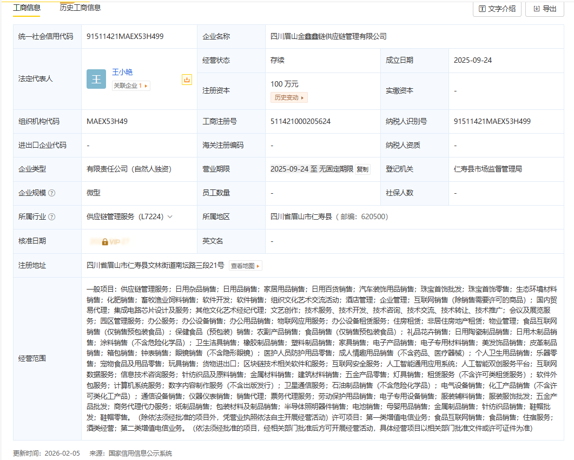Image resolution: width=574 pixels, height=460 pixels.
Task: Open legal representative 王小艳 profile link
Action: click(122, 72)
